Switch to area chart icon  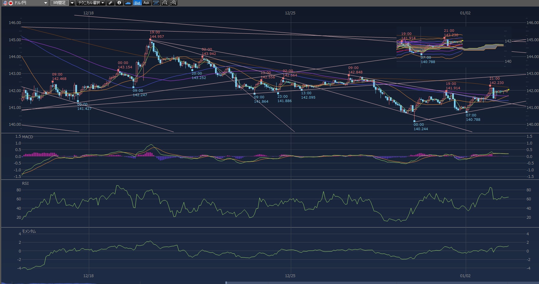tap(128, 3)
